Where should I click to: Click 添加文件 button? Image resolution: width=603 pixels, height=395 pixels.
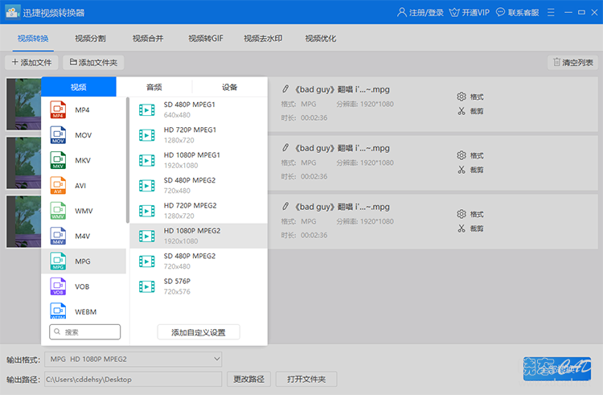pyautogui.click(x=31, y=62)
